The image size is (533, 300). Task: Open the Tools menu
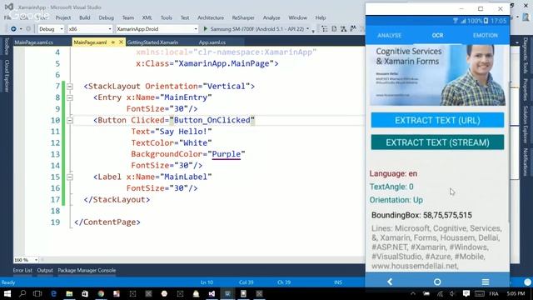pos(167,17)
